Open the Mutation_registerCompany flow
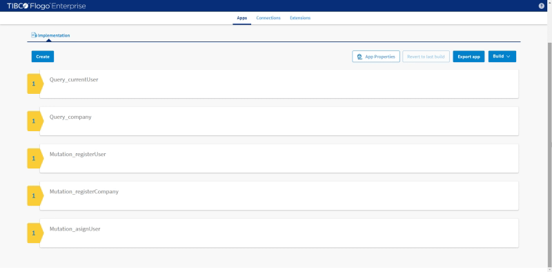Image resolution: width=552 pixels, height=272 pixels. [279, 196]
